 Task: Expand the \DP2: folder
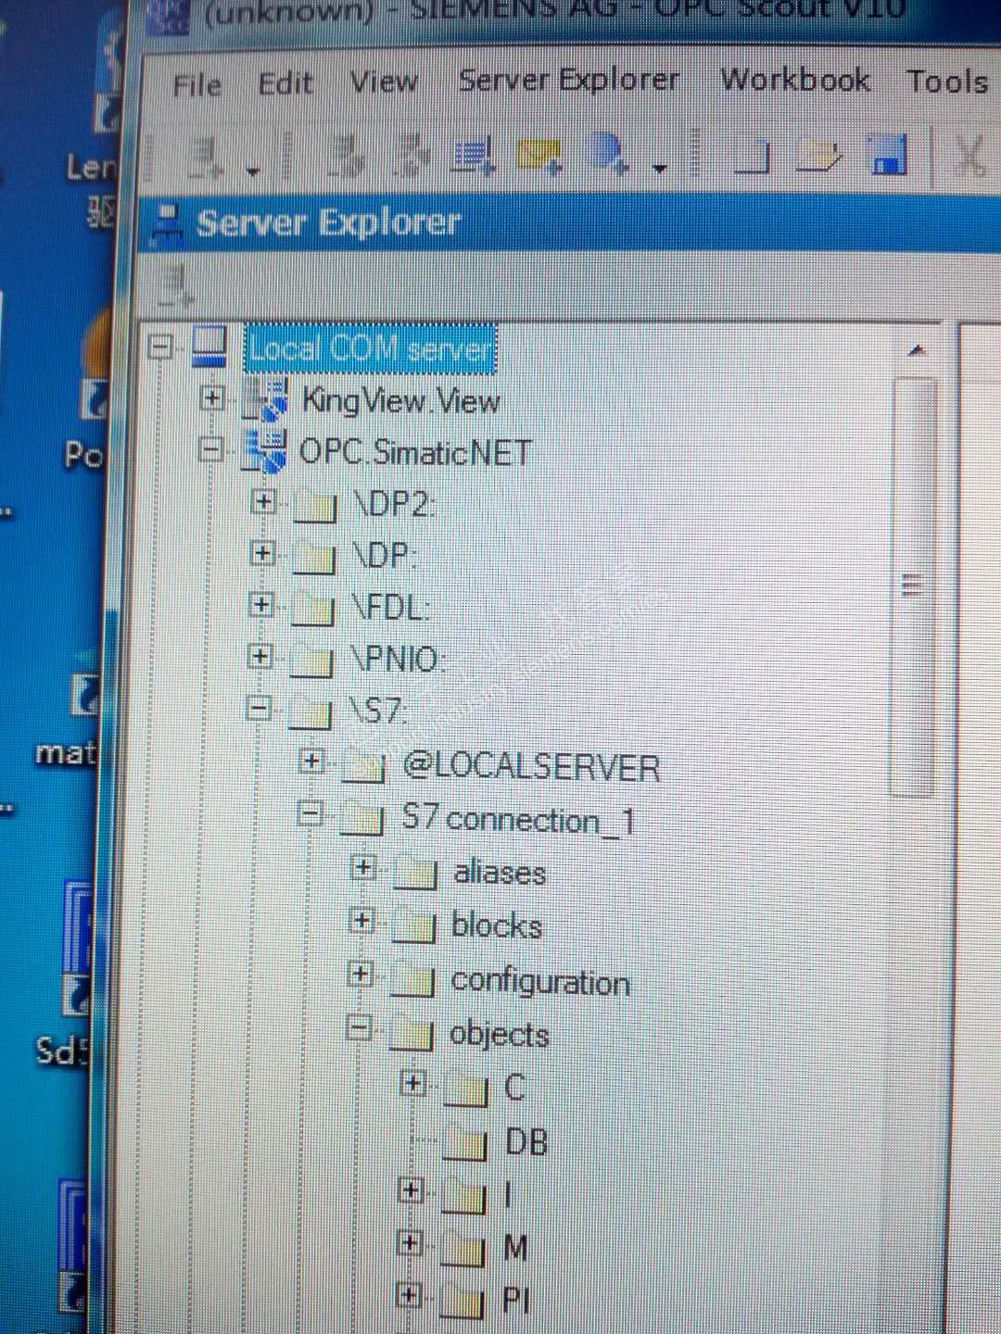tap(263, 501)
